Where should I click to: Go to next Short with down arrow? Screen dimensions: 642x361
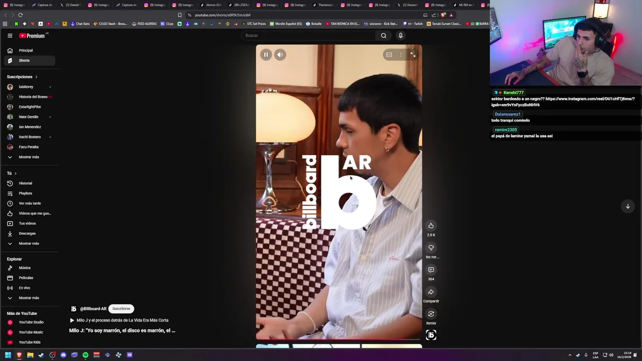pos(627,206)
